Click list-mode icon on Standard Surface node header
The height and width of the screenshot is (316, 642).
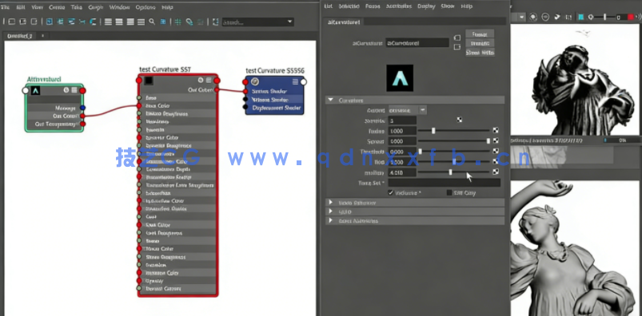209,80
